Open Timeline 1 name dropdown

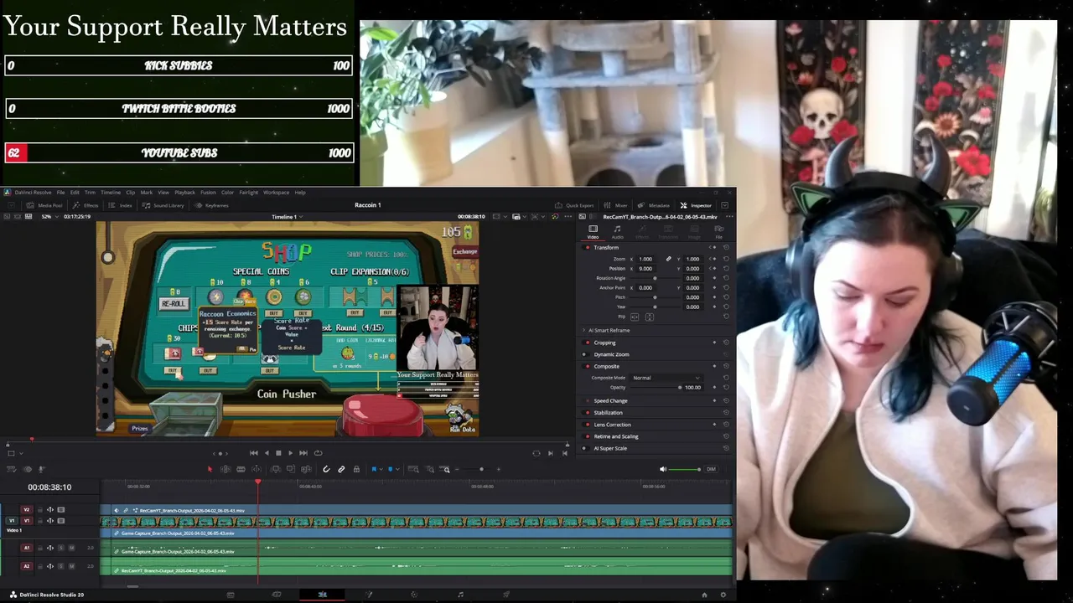(x=286, y=217)
